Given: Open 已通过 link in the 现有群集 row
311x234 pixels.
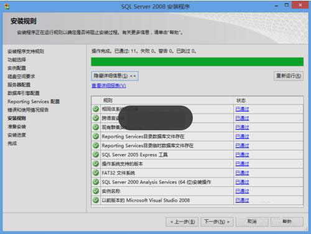Looking at the screenshot, I should tap(242, 127).
